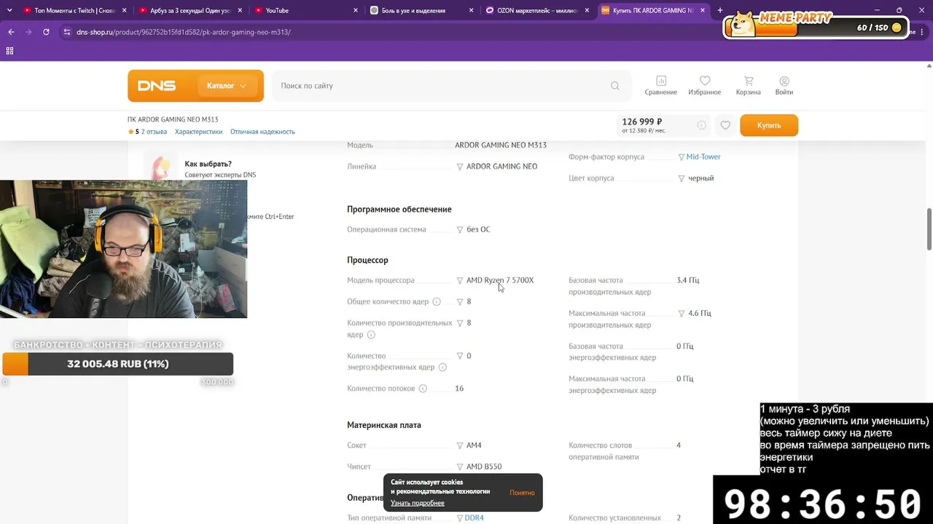Open Сравнение comparison icon
The height and width of the screenshot is (524, 933).
click(x=661, y=85)
